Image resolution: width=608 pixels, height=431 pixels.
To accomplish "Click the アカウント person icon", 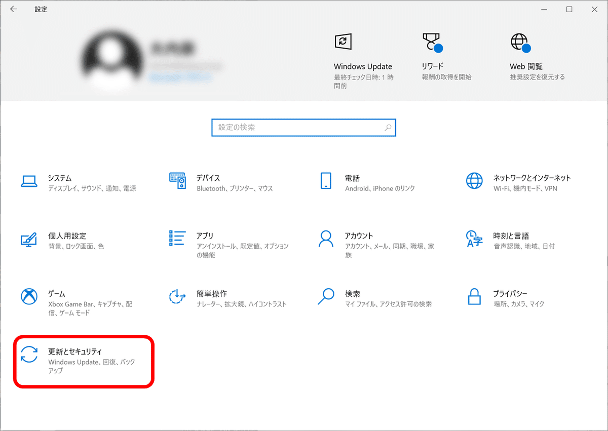I will point(326,239).
